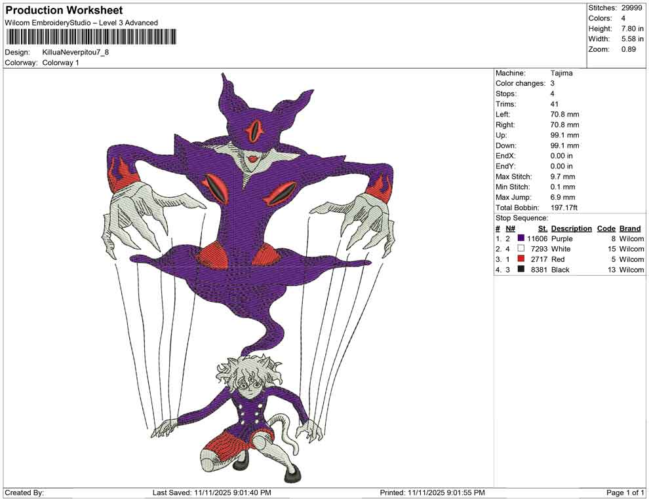Click the red thread color swatch
649x499 pixels.
click(521, 259)
